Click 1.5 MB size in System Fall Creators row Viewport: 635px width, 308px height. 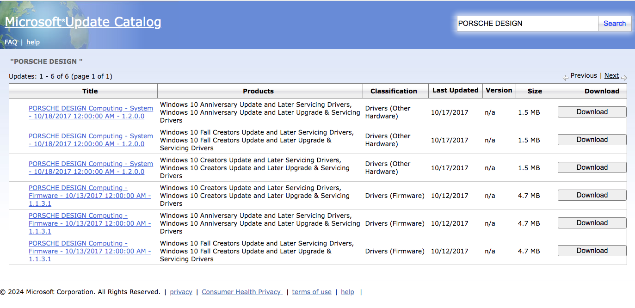click(x=529, y=140)
